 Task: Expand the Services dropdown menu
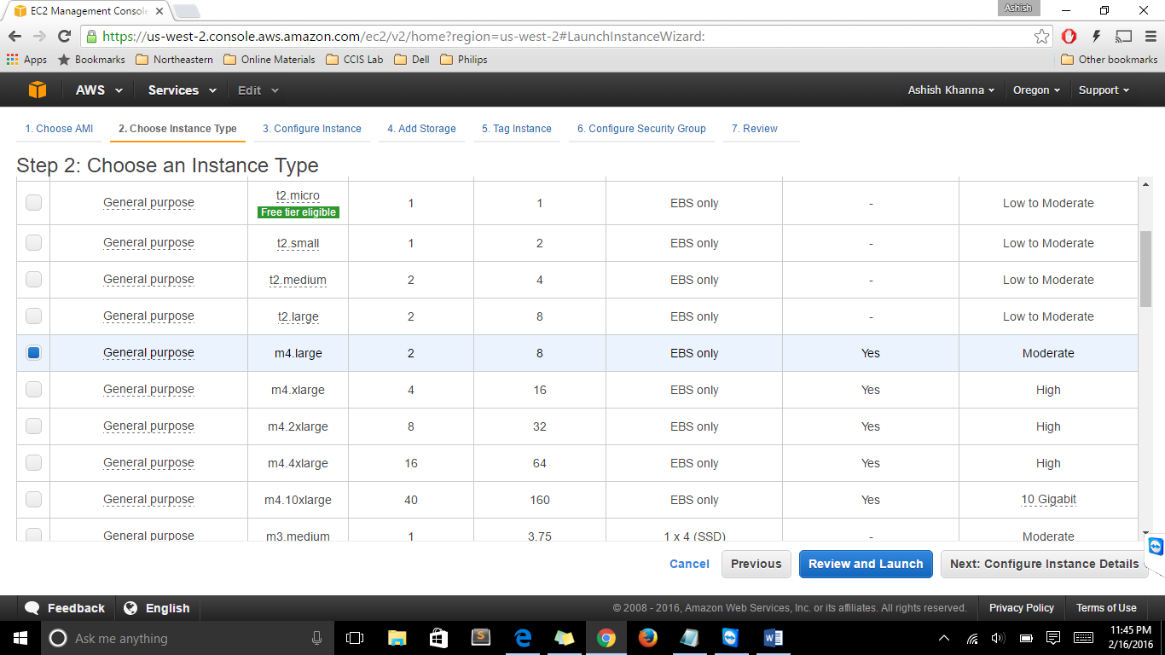point(182,90)
